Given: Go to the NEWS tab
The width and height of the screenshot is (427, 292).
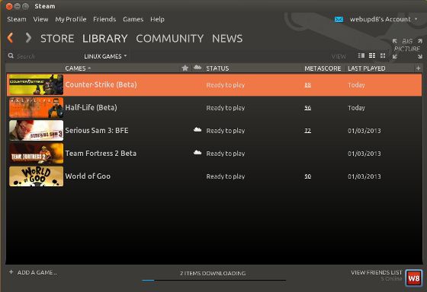Looking at the screenshot, I should click(227, 38).
